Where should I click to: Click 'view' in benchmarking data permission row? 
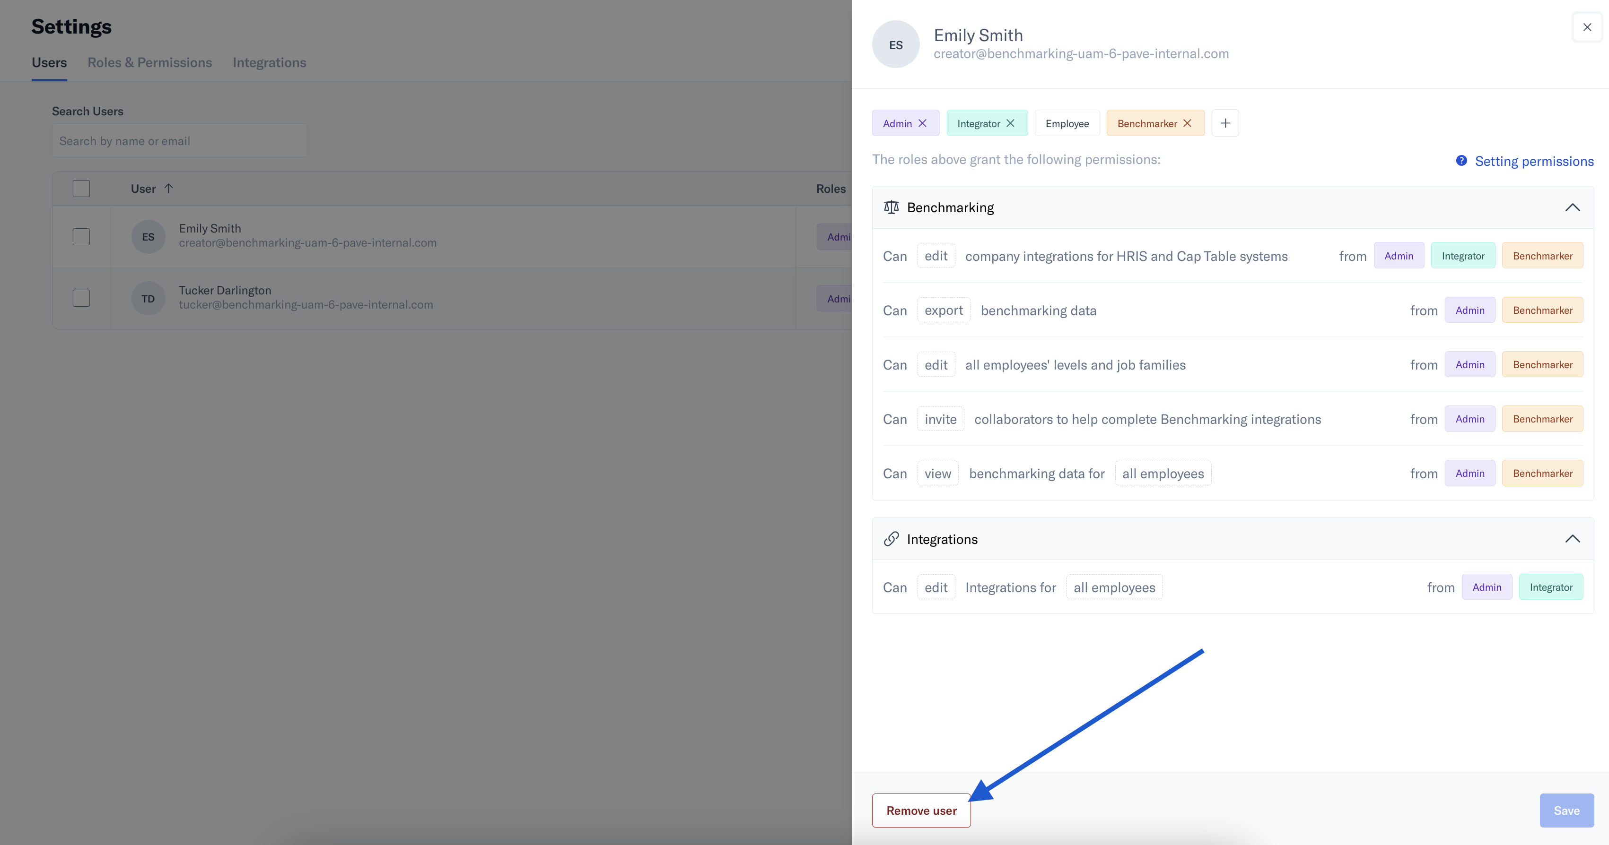pyautogui.click(x=937, y=473)
